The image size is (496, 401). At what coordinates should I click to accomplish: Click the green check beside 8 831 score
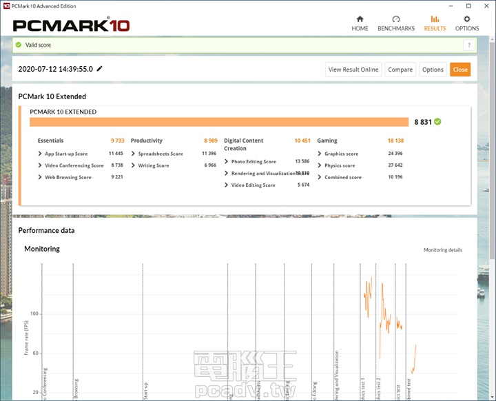pyautogui.click(x=438, y=122)
